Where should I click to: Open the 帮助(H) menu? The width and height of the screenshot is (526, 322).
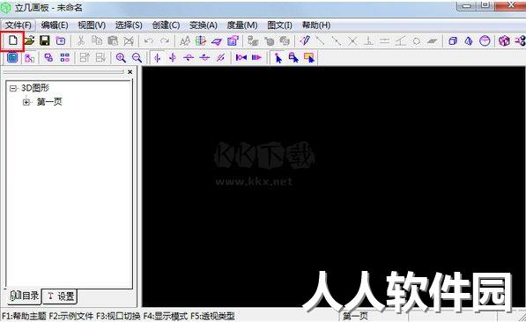coord(316,26)
